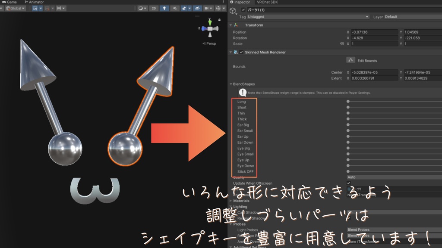442x248 pixels.
Task: Open the Layer Default dropdown
Action: pyautogui.click(x=413, y=17)
